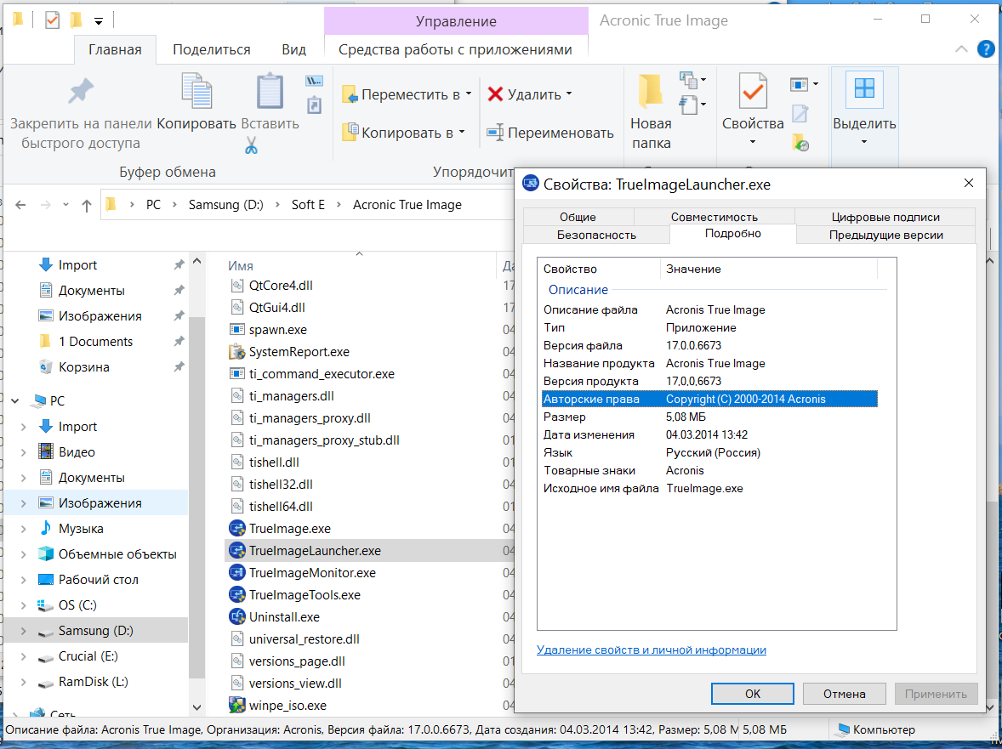The image size is (1002, 749).
Task: Click the Видео film icon in tree
Action: click(x=45, y=452)
